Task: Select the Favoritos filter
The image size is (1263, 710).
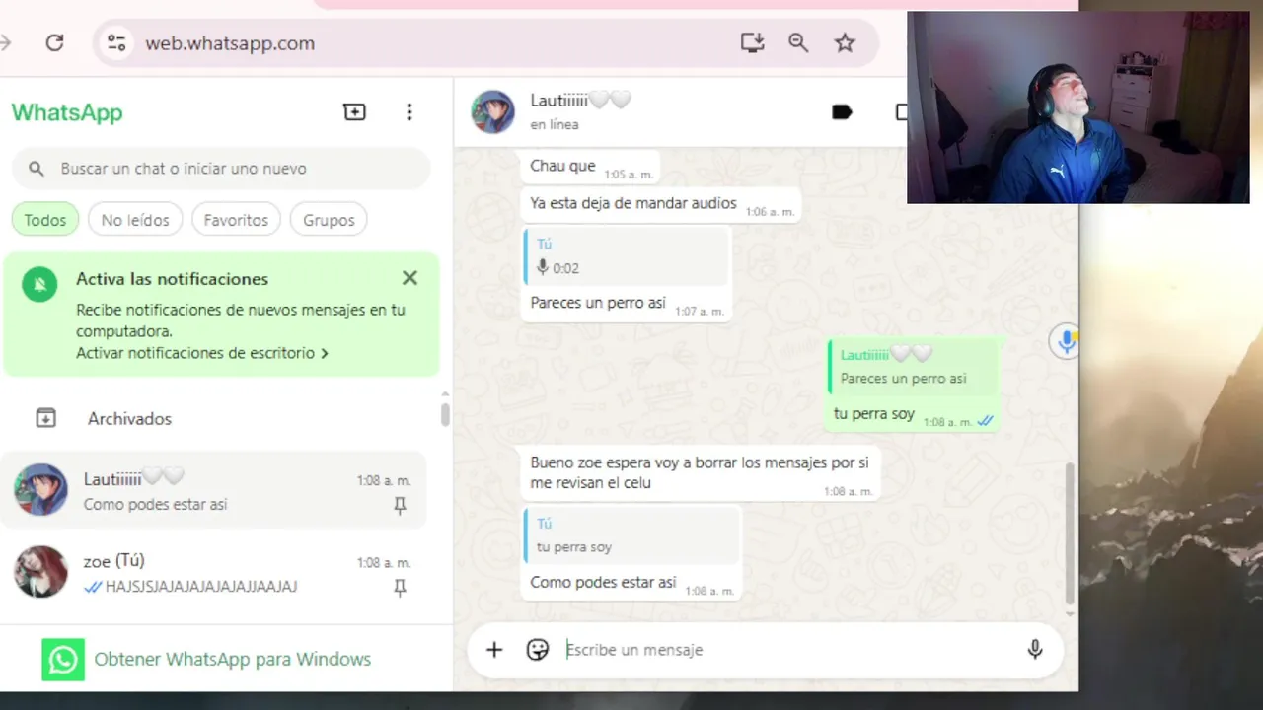Action: click(236, 220)
